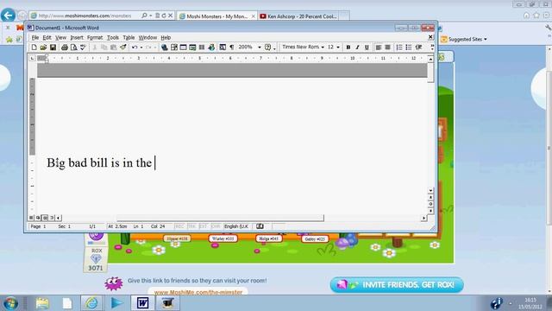Open Internet Explorer from taskbar
The image size is (552, 311).
91,303
